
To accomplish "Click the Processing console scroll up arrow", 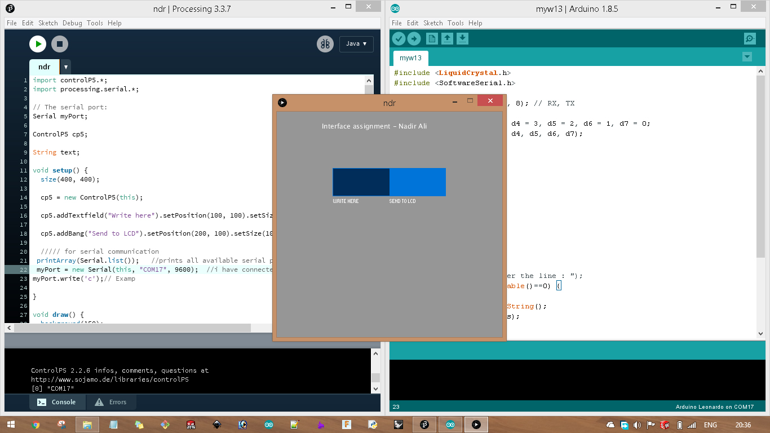I will coord(376,353).
